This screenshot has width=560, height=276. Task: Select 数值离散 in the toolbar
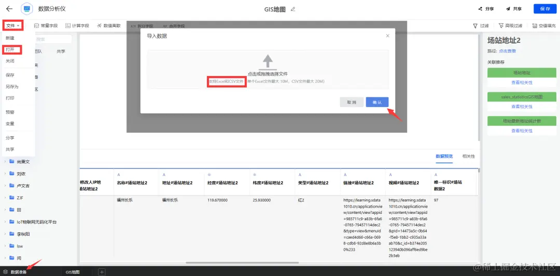point(108,26)
